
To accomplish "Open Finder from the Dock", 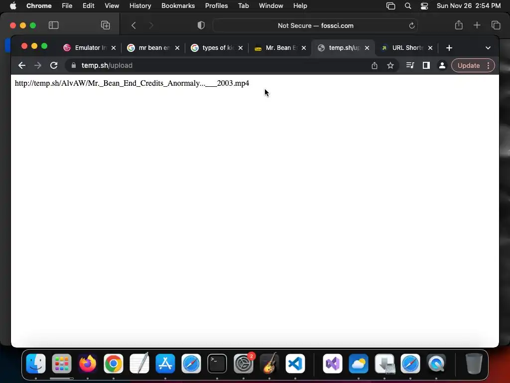I will pyautogui.click(x=36, y=364).
